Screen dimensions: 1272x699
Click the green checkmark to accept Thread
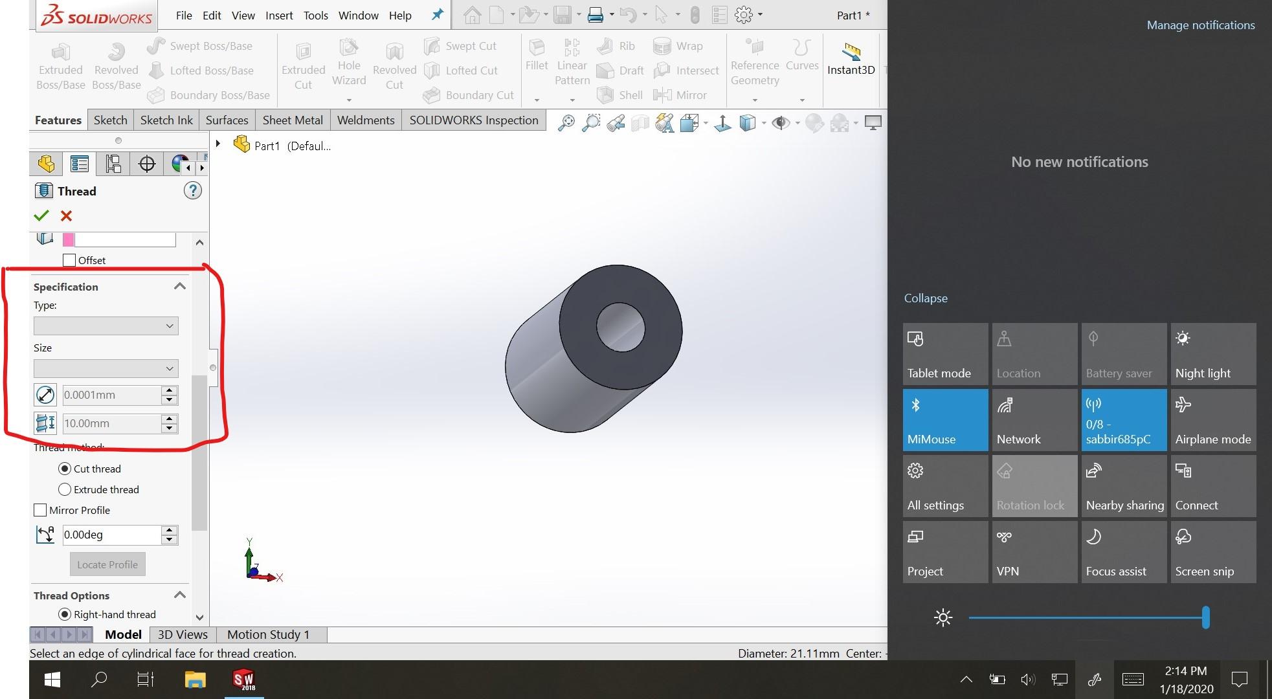41,216
